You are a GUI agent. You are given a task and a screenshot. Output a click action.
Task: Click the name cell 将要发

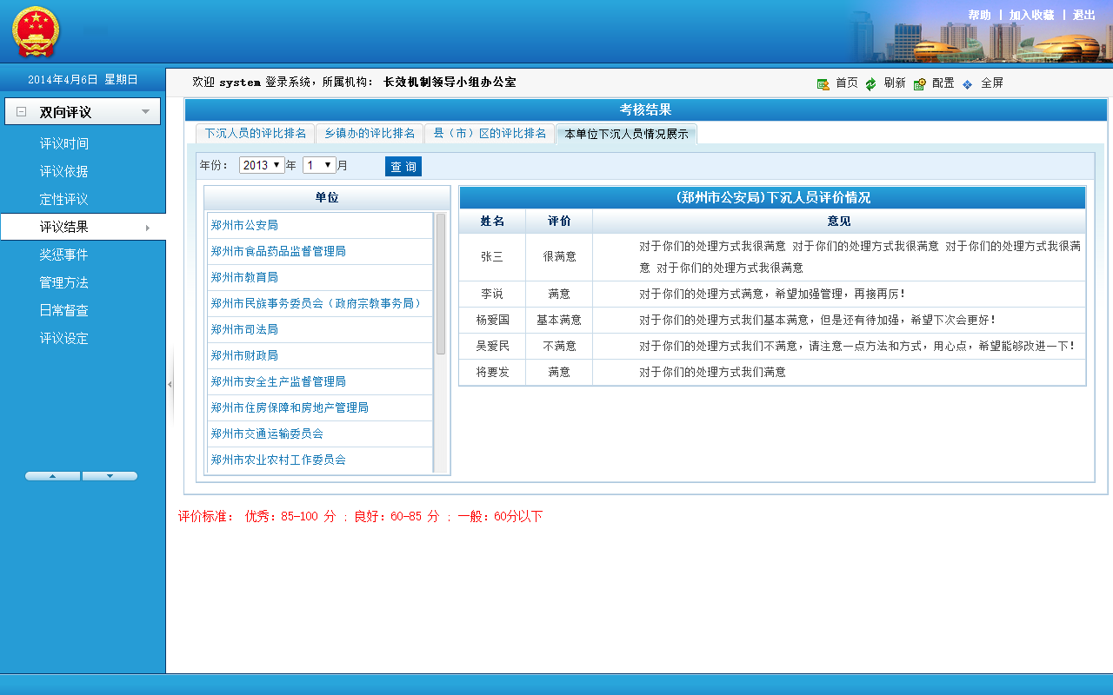click(x=492, y=372)
